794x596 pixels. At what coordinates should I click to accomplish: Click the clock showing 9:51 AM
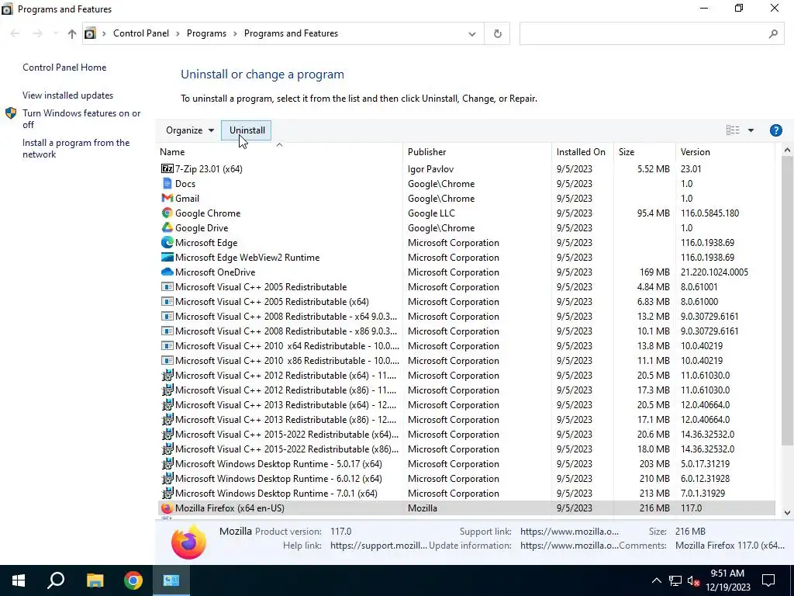coord(727,573)
